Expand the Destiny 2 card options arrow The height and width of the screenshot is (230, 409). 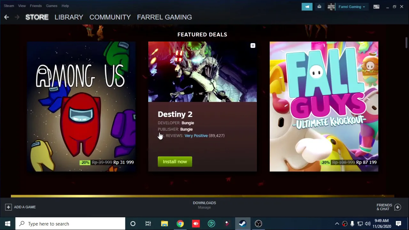253,46
